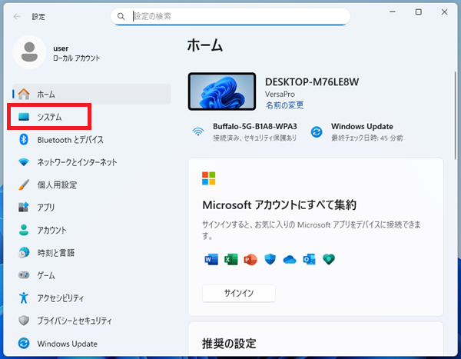
Task: Click the Wi-Fi icon beside Buffalo network
Action: 198,131
